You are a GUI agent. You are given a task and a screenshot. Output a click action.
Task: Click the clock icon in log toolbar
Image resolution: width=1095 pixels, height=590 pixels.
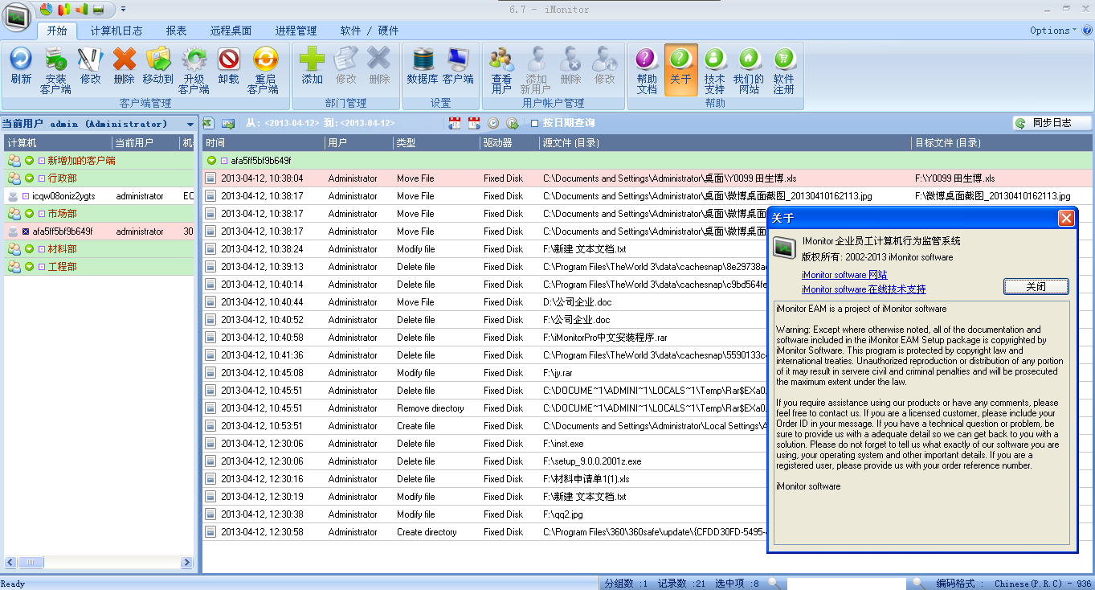coord(493,123)
